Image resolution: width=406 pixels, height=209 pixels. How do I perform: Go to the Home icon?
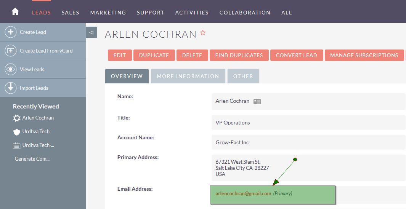tap(15, 12)
